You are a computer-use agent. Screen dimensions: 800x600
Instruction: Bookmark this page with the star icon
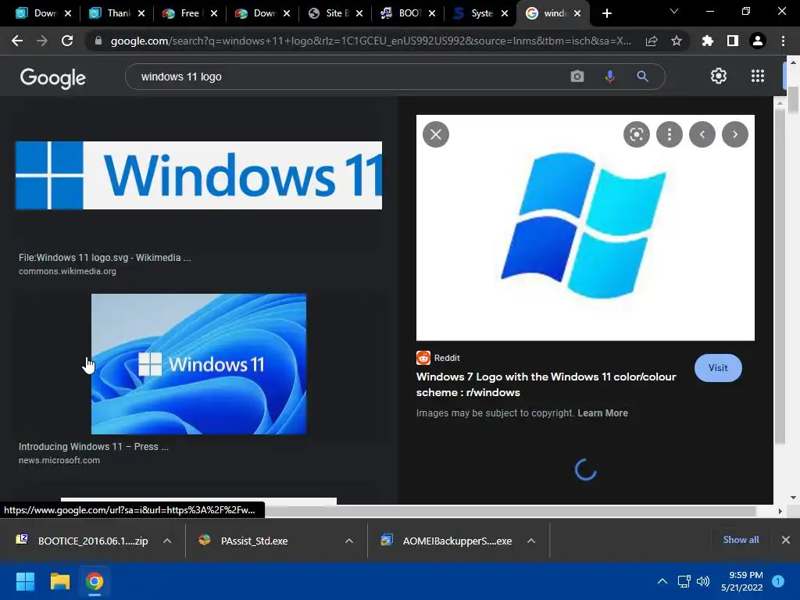677,41
